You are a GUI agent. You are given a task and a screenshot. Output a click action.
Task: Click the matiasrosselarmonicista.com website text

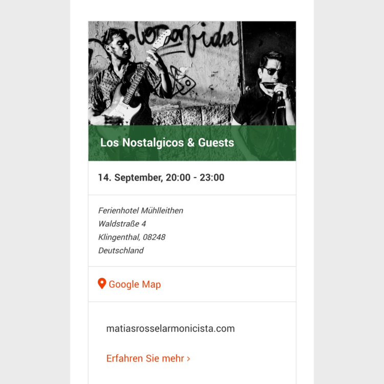pos(170,328)
